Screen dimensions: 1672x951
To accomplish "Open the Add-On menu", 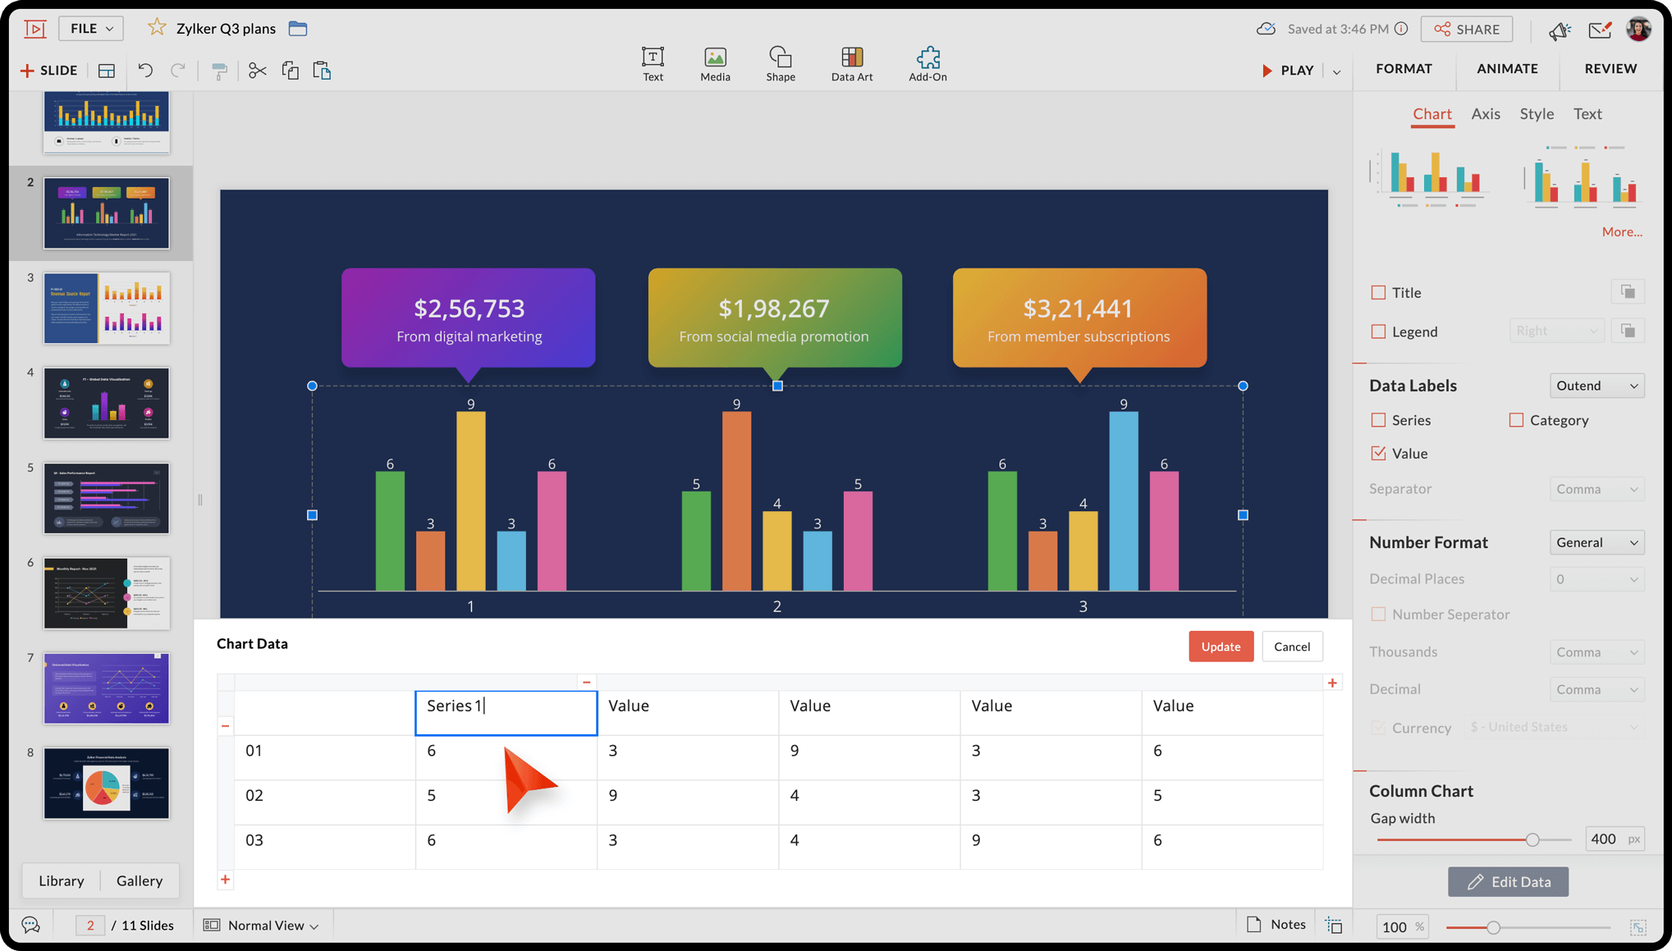I will (928, 64).
